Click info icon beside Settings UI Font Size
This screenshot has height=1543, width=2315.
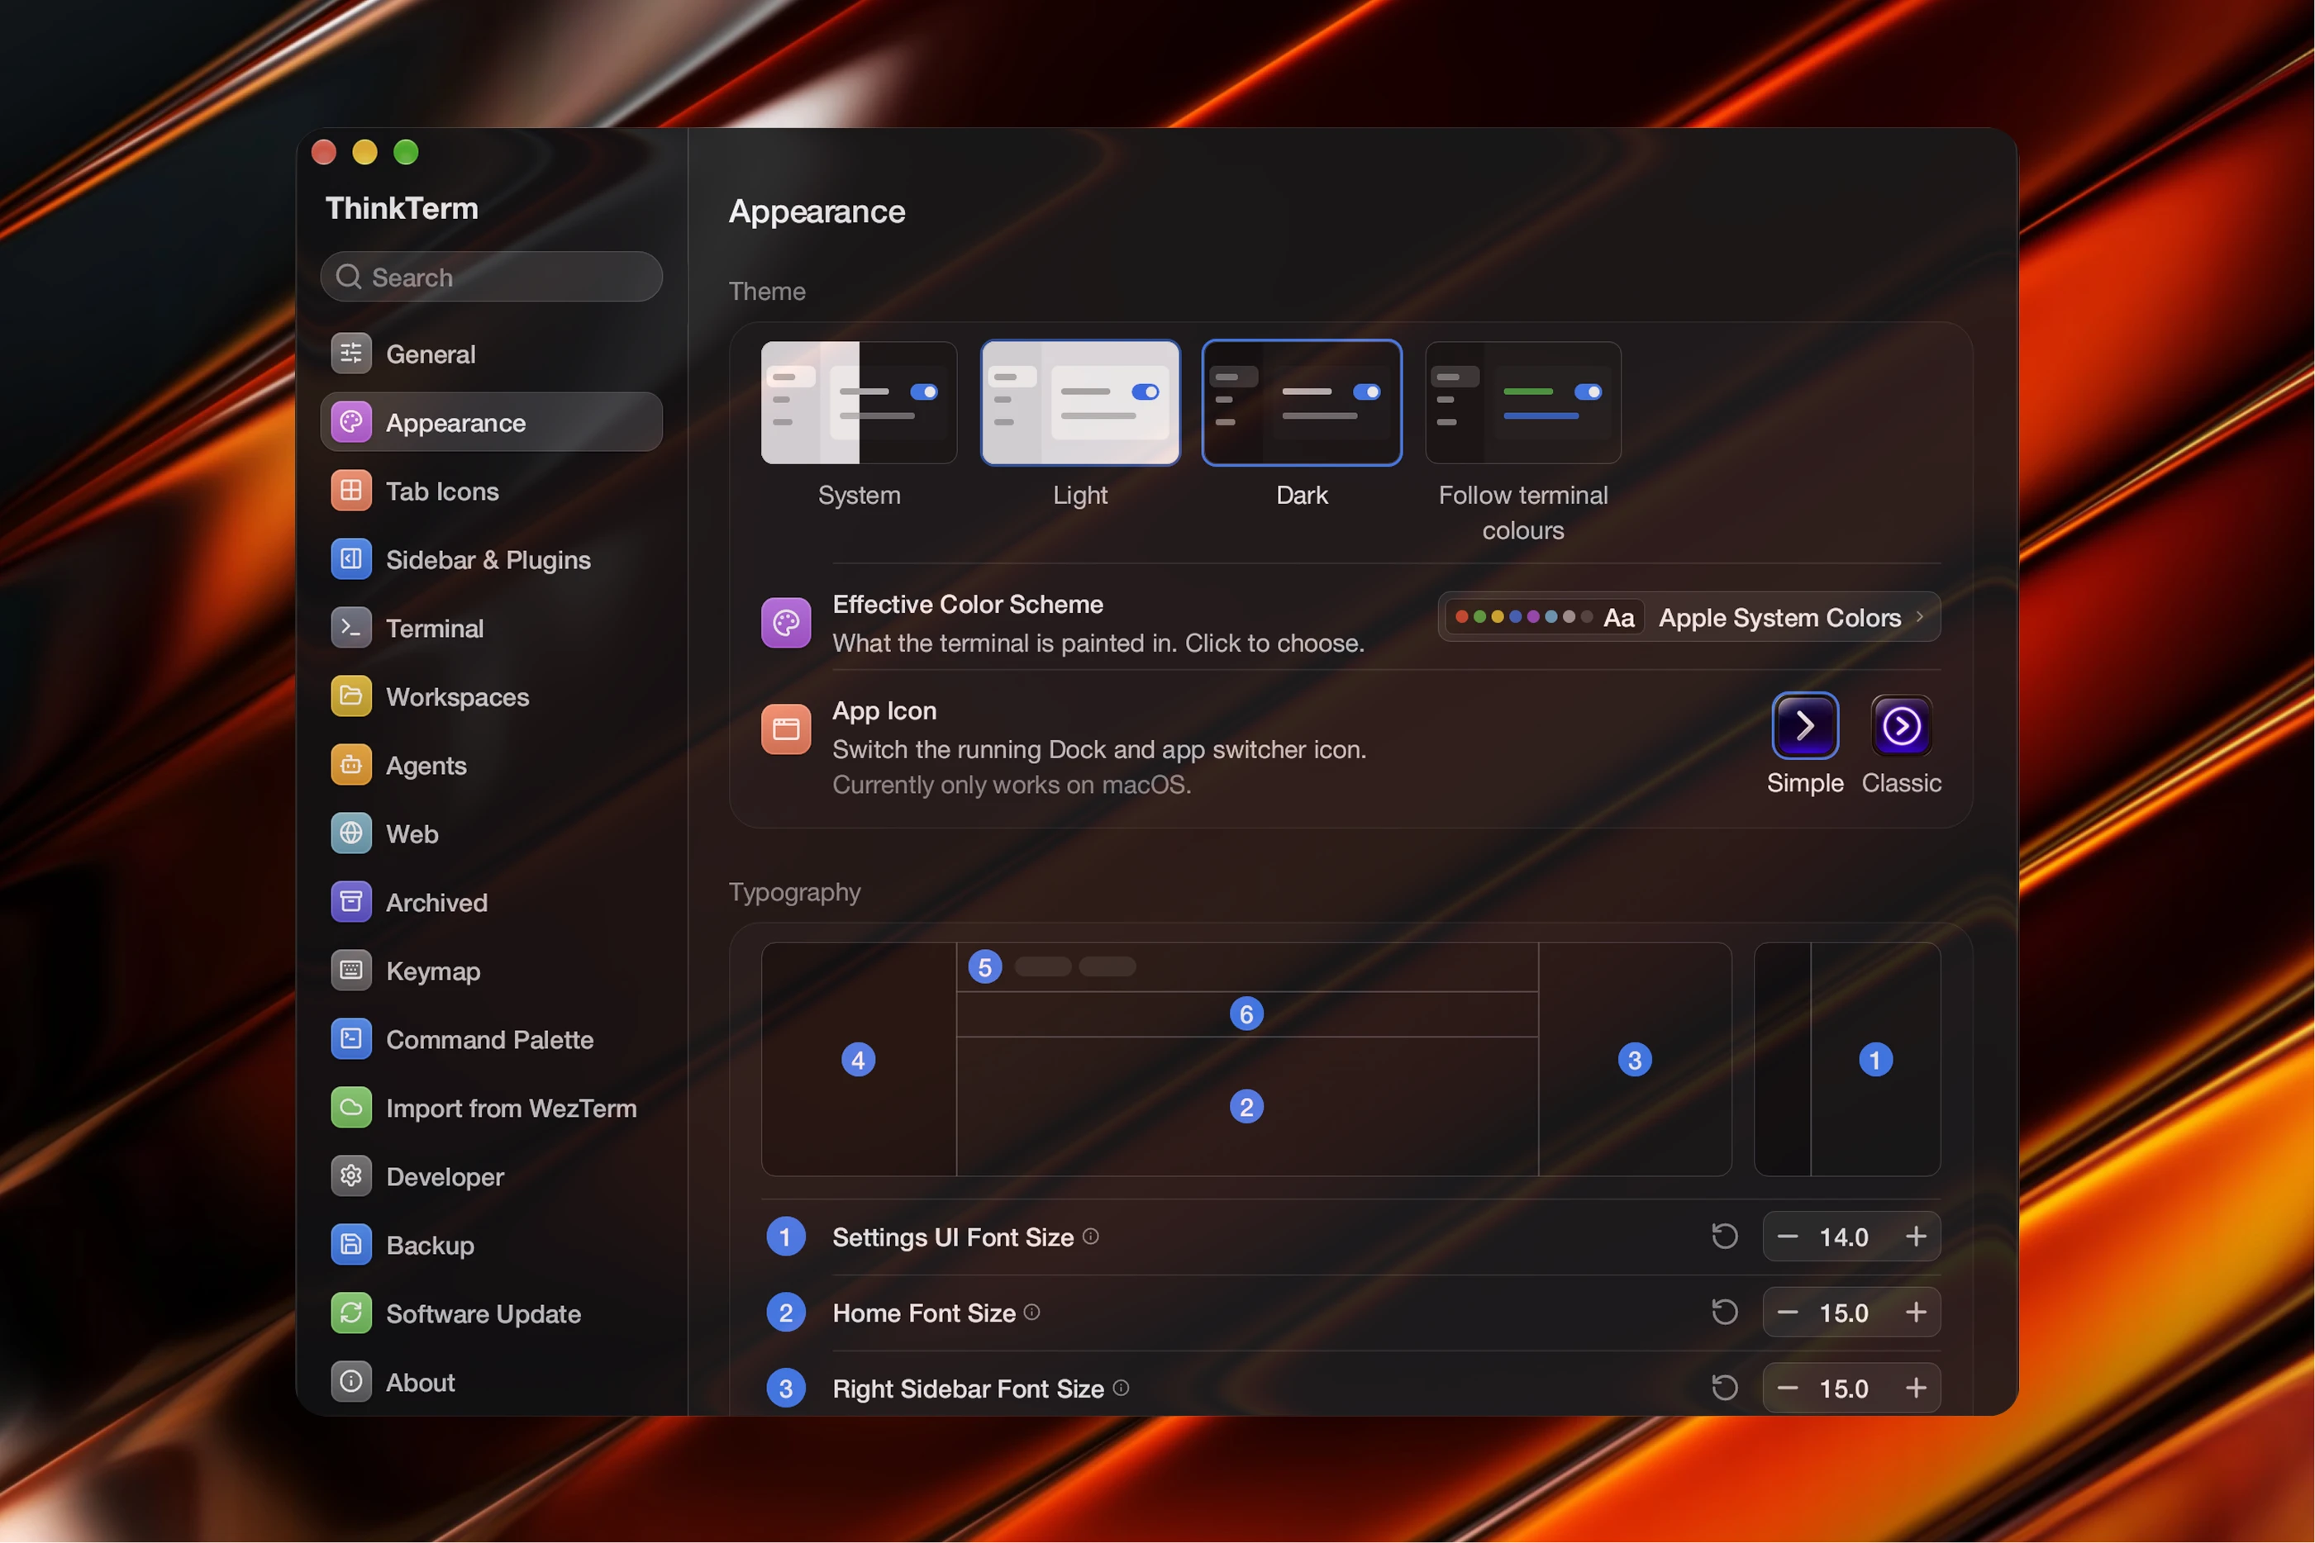(x=1091, y=1237)
